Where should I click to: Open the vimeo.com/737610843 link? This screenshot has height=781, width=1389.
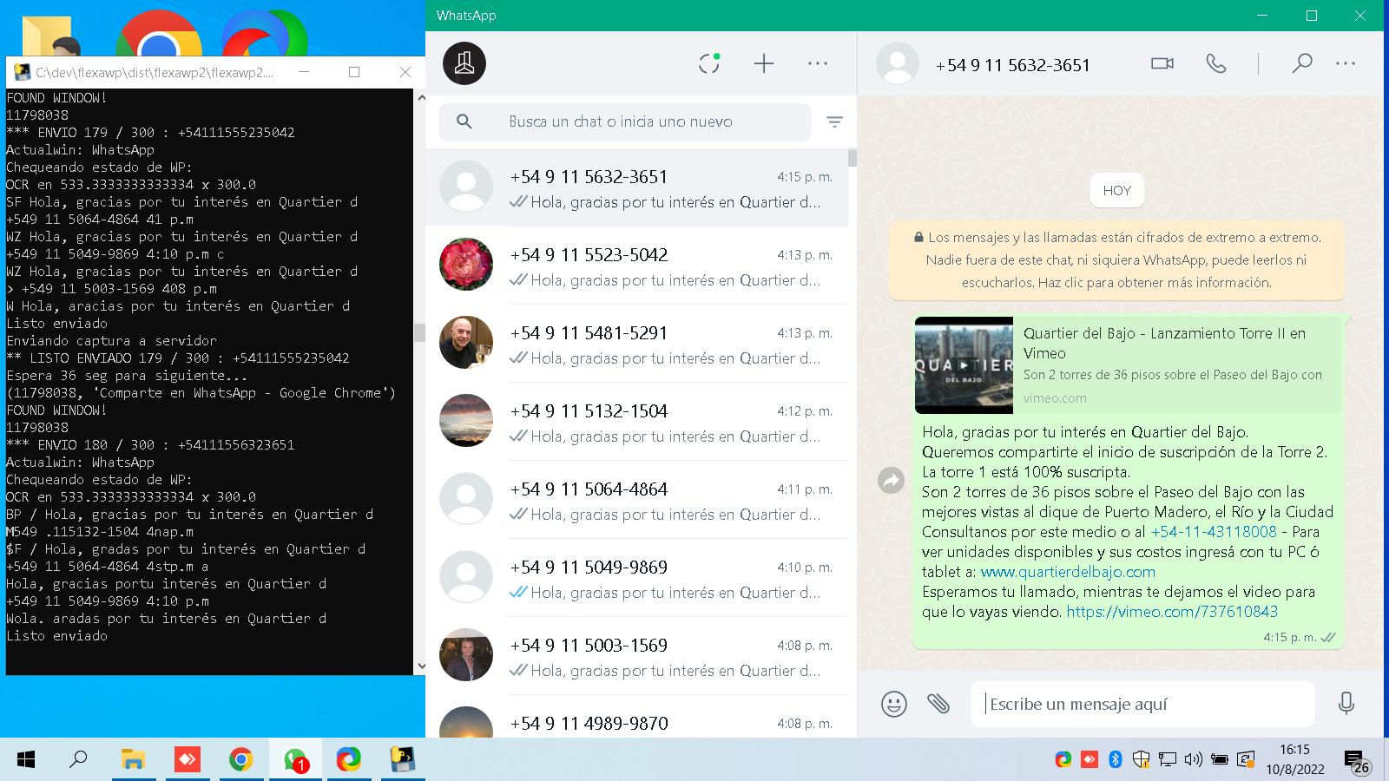(x=1172, y=612)
